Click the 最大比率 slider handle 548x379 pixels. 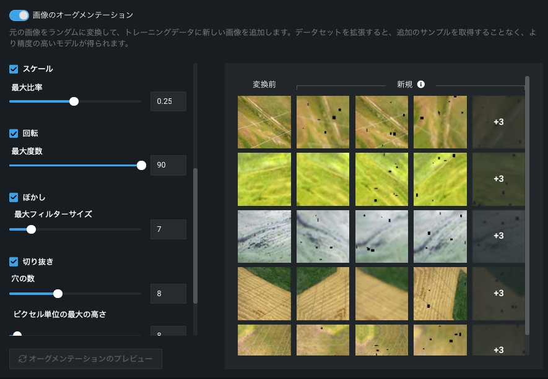coord(74,101)
